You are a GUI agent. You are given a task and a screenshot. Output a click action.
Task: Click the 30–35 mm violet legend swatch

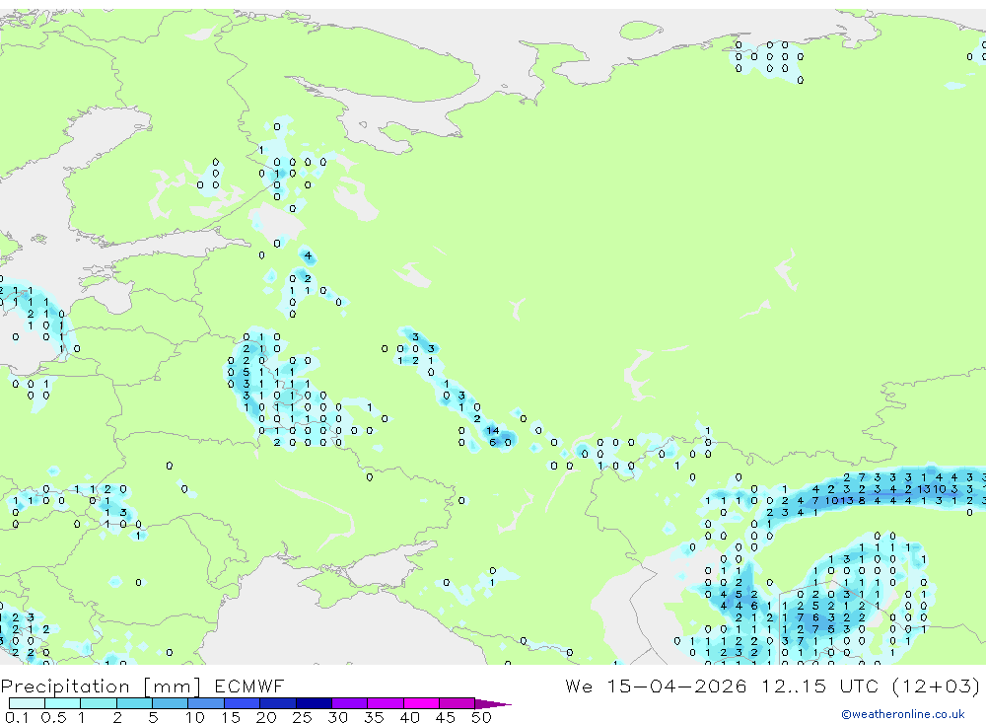[x=350, y=703]
